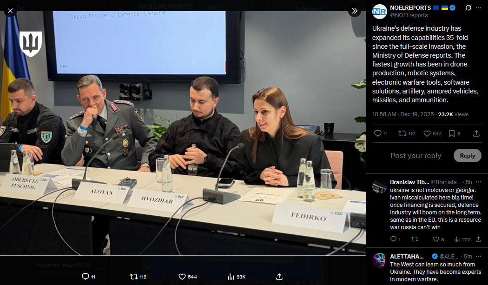Click the 23.2K Views text
The image size is (488, 285).
pos(453,114)
